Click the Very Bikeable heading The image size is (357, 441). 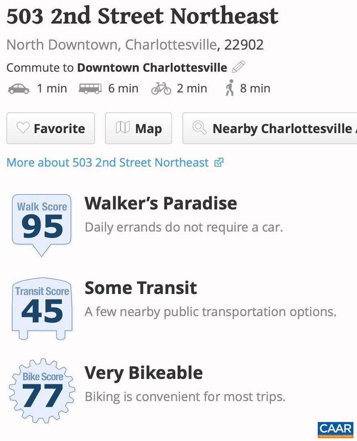tap(143, 373)
